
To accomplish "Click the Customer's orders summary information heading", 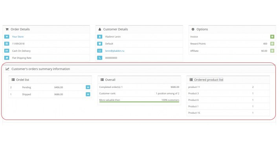I will coord(41,69).
